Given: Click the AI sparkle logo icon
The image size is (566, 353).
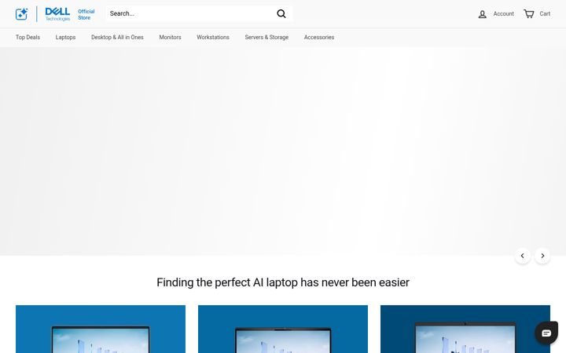Looking at the screenshot, I should (22, 14).
